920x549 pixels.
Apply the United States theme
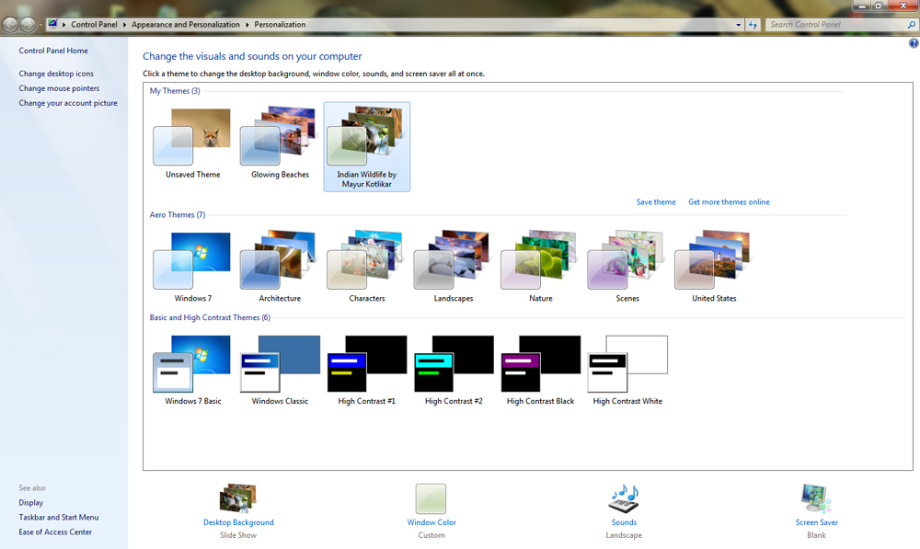pos(714,267)
